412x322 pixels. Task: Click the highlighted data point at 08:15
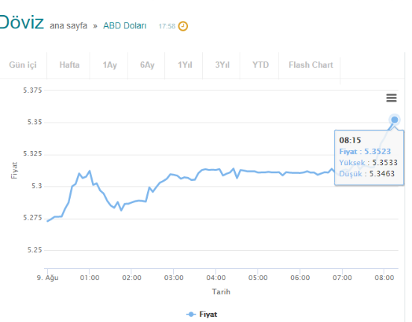pos(394,120)
